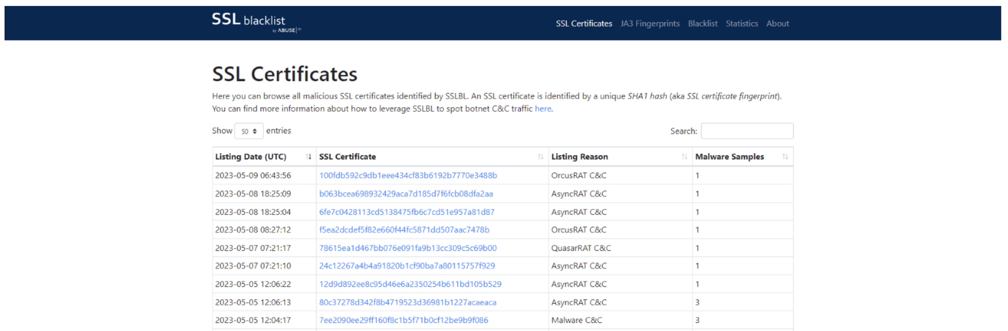The image size is (1008, 331).
Task: Click AsyncRAT C&C in the 18:25:09 row
Action: coord(579,194)
